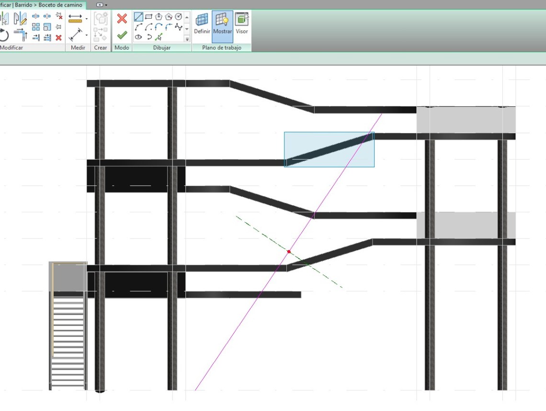Image resolution: width=546 pixels, height=411 pixels.
Task: Click the red point on the magenta line
Action: point(289,251)
